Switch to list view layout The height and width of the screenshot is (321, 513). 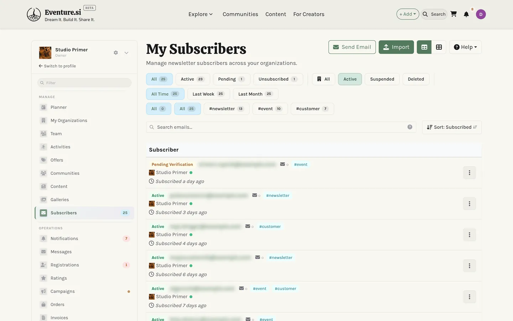[424, 47]
